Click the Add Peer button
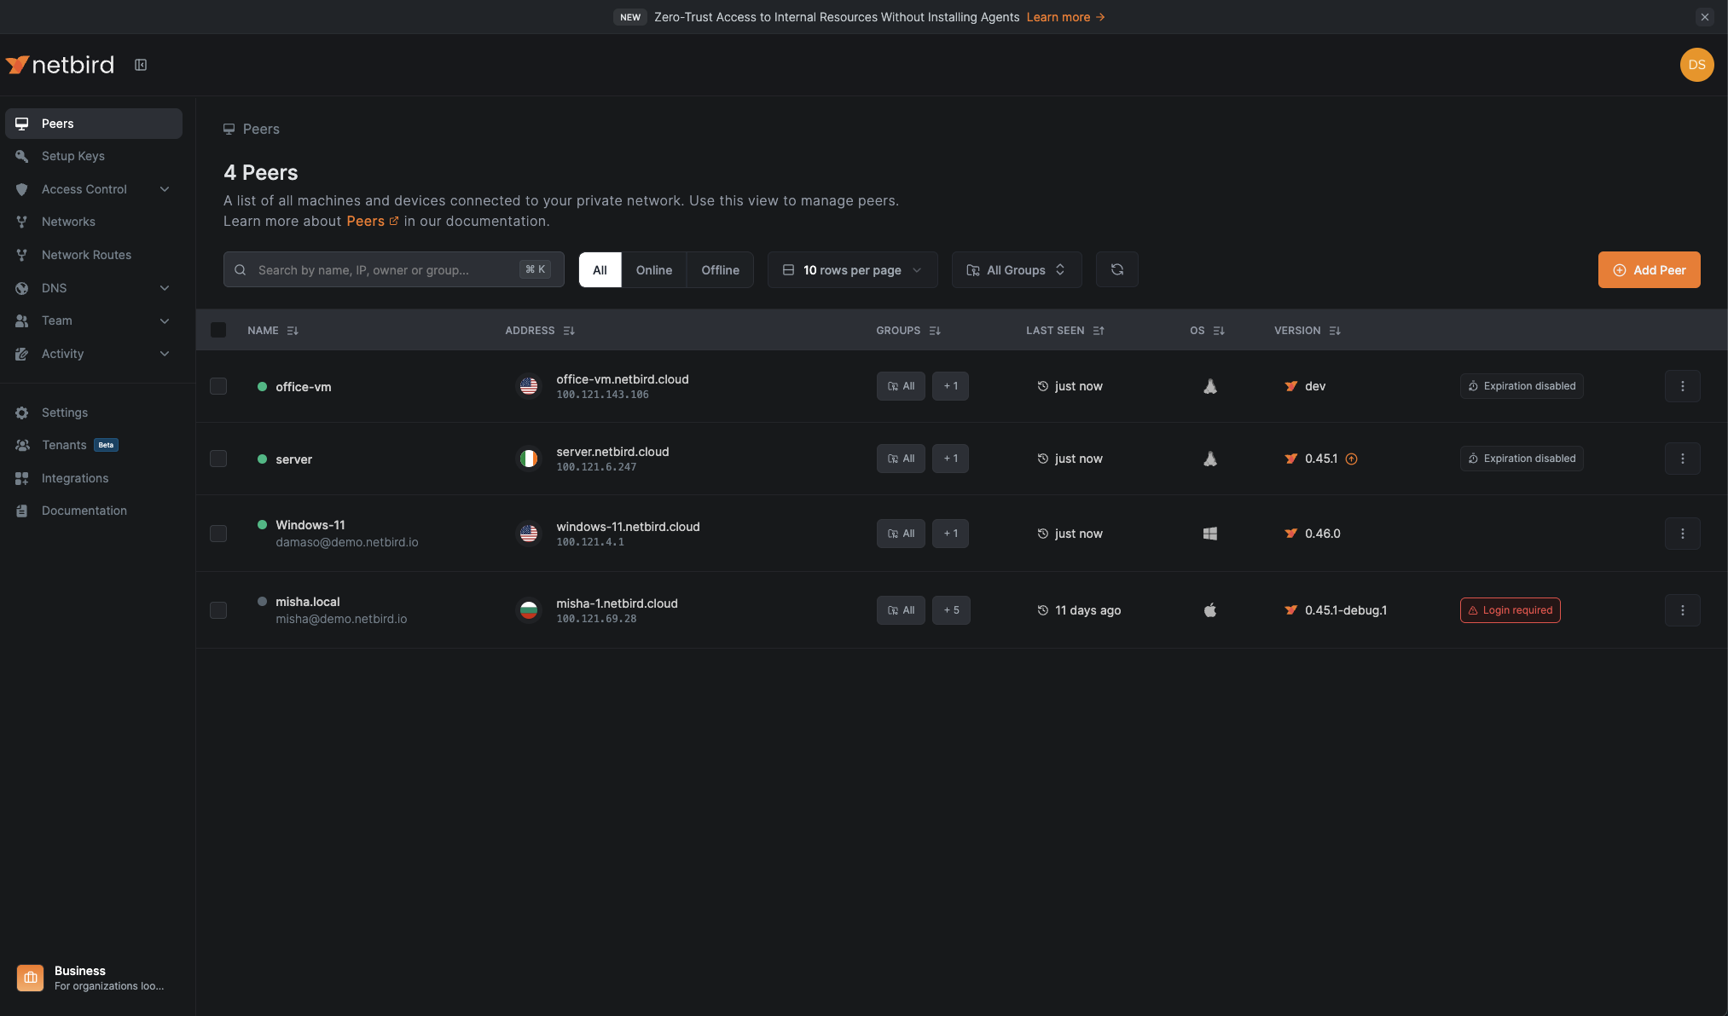 (1649, 269)
